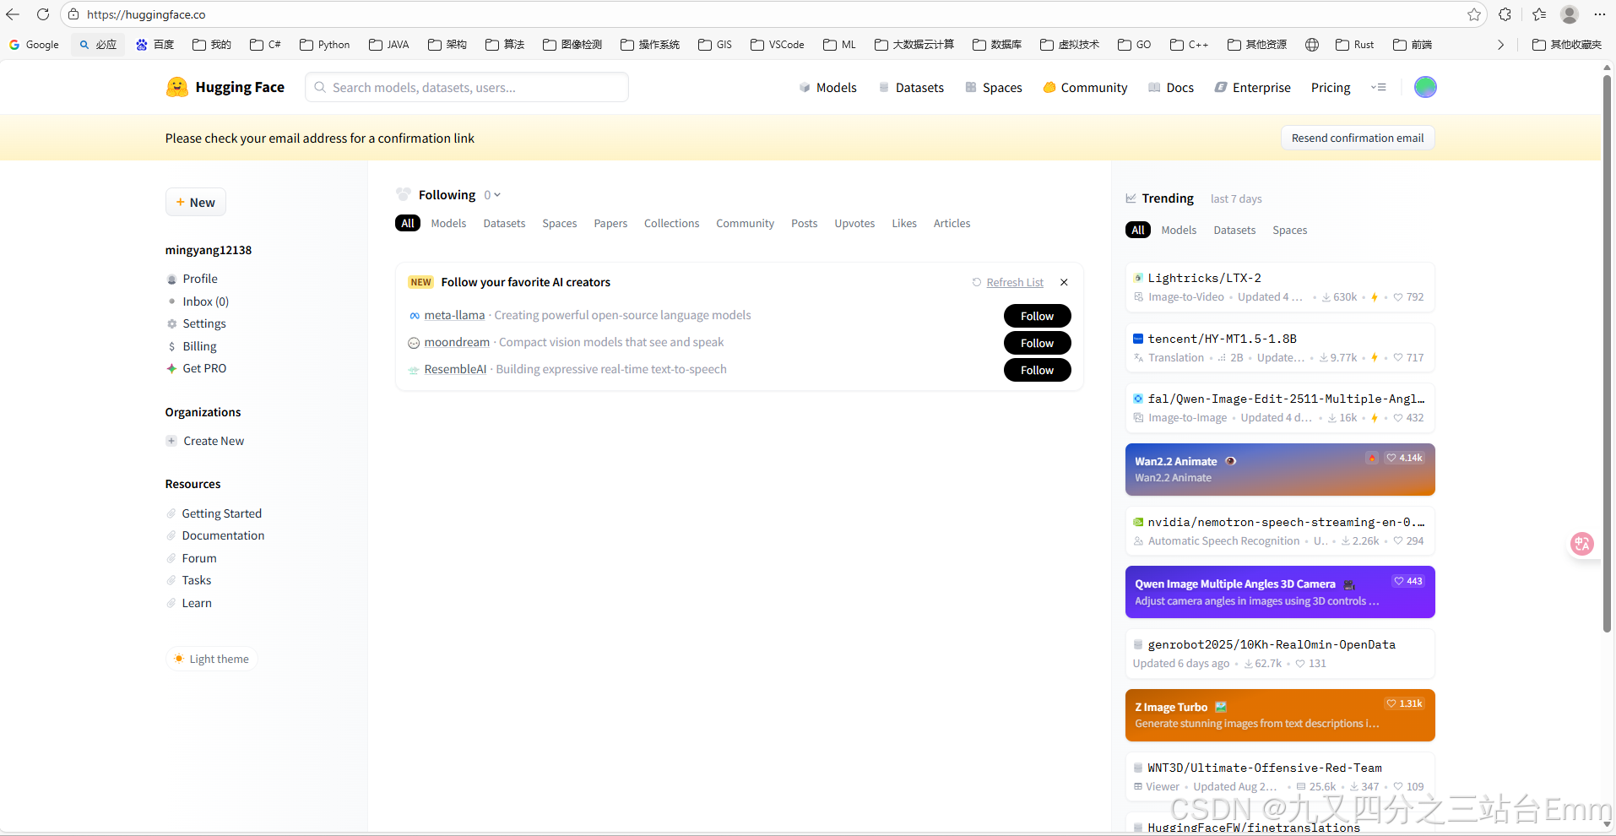Select the Collections feed filter

tap(671, 223)
